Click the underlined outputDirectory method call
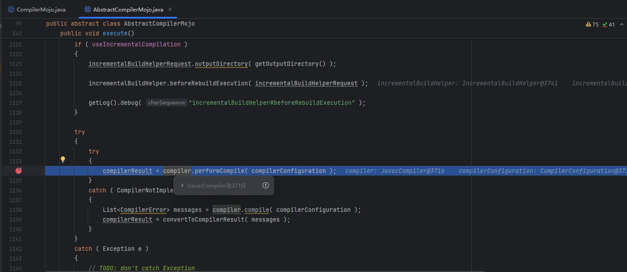 click(221, 64)
